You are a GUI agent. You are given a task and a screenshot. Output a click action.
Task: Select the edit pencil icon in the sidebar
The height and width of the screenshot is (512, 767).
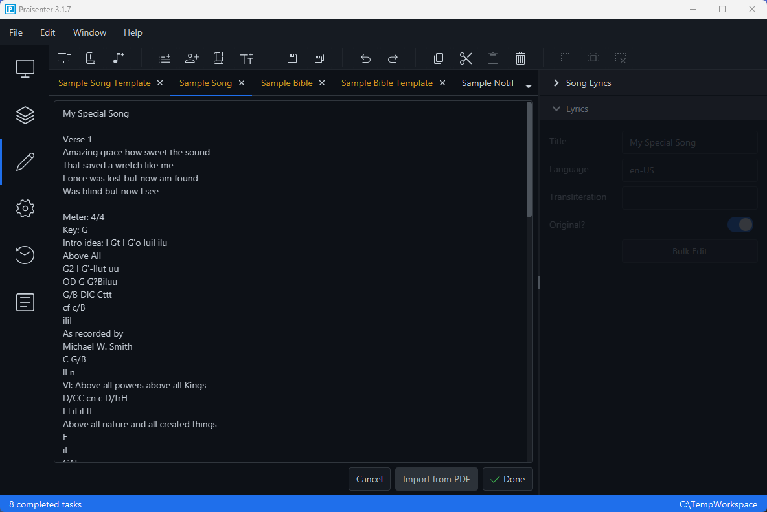(x=25, y=161)
